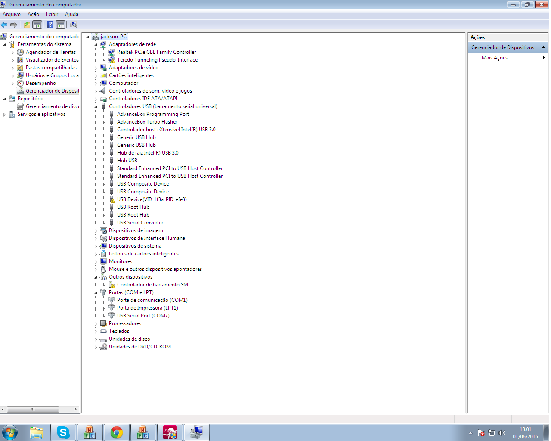Select USB Serial Converter device
551x441 pixels.
point(140,223)
